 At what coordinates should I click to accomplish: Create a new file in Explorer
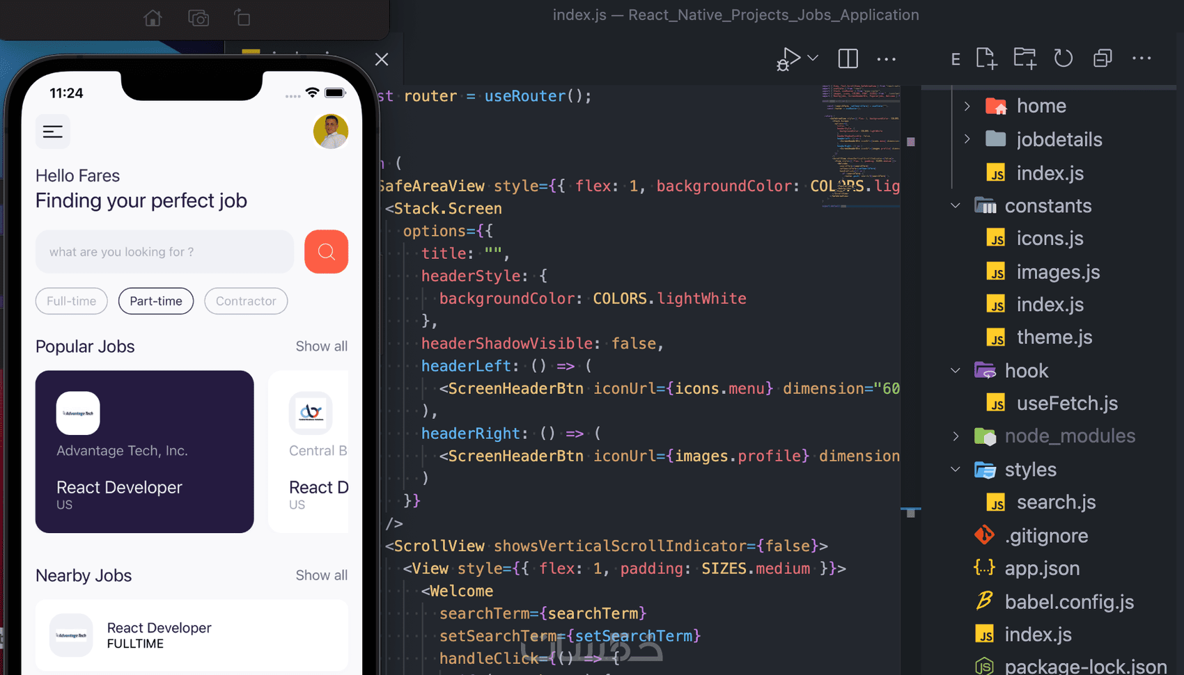coord(987,58)
